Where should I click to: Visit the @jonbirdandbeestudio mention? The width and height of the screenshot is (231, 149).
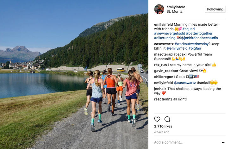tap(199, 38)
